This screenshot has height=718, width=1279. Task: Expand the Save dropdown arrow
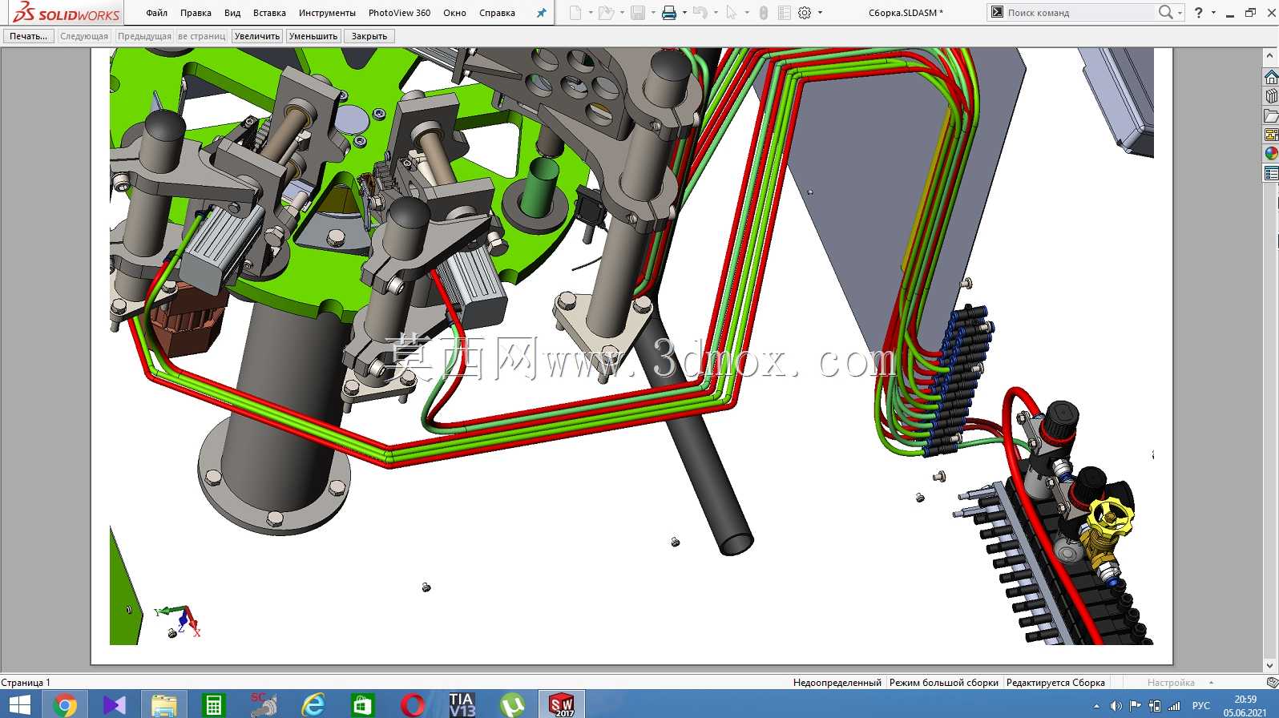click(x=653, y=13)
